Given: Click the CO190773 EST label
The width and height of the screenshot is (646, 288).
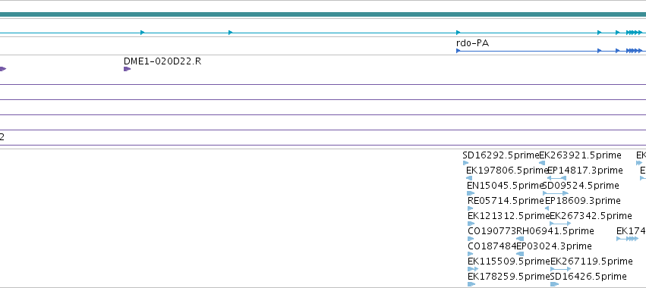Looking at the screenshot, I should tap(492, 231).
